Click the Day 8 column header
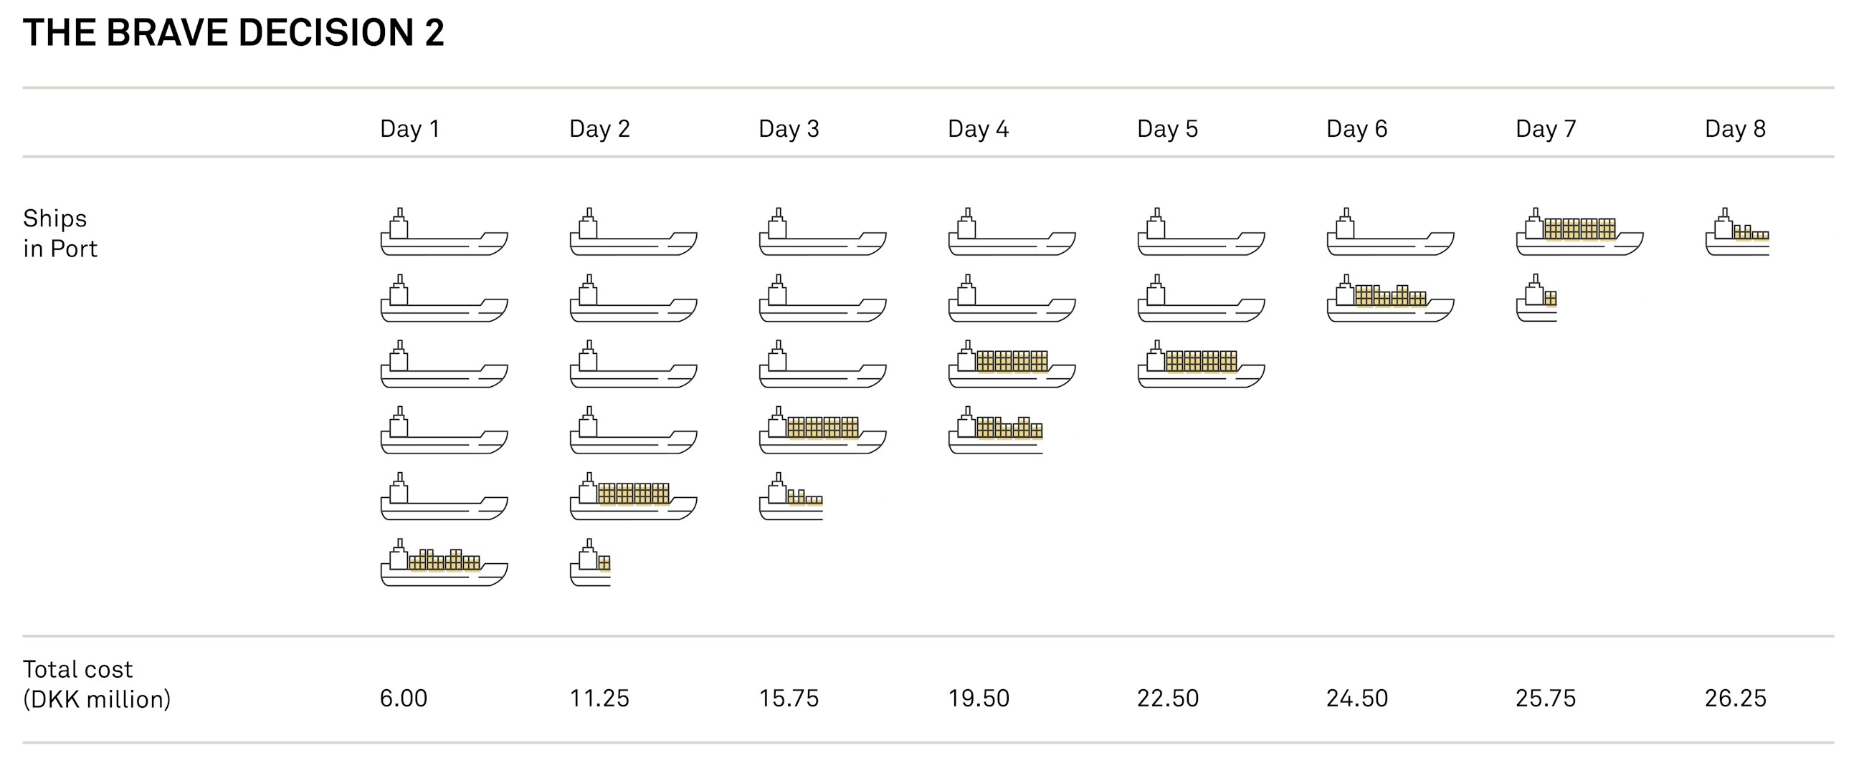Image resolution: width=1864 pixels, height=778 pixels. (1734, 129)
